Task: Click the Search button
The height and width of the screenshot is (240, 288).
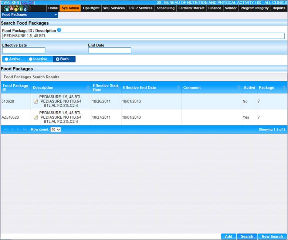Action: (247, 237)
